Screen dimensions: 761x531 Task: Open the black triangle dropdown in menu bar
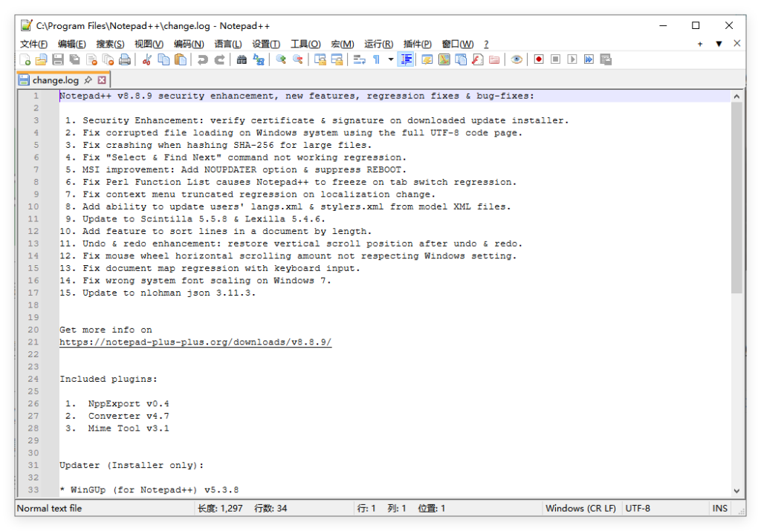tap(719, 44)
